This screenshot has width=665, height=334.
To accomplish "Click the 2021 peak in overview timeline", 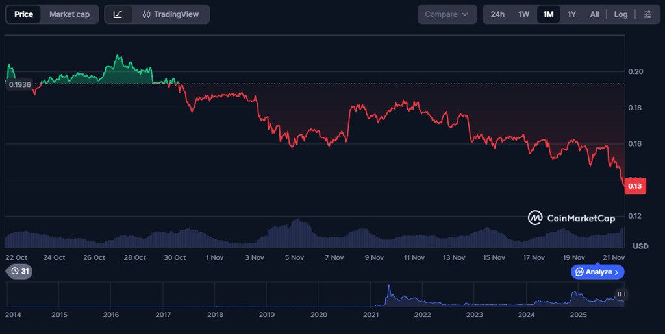I will (x=389, y=289).
